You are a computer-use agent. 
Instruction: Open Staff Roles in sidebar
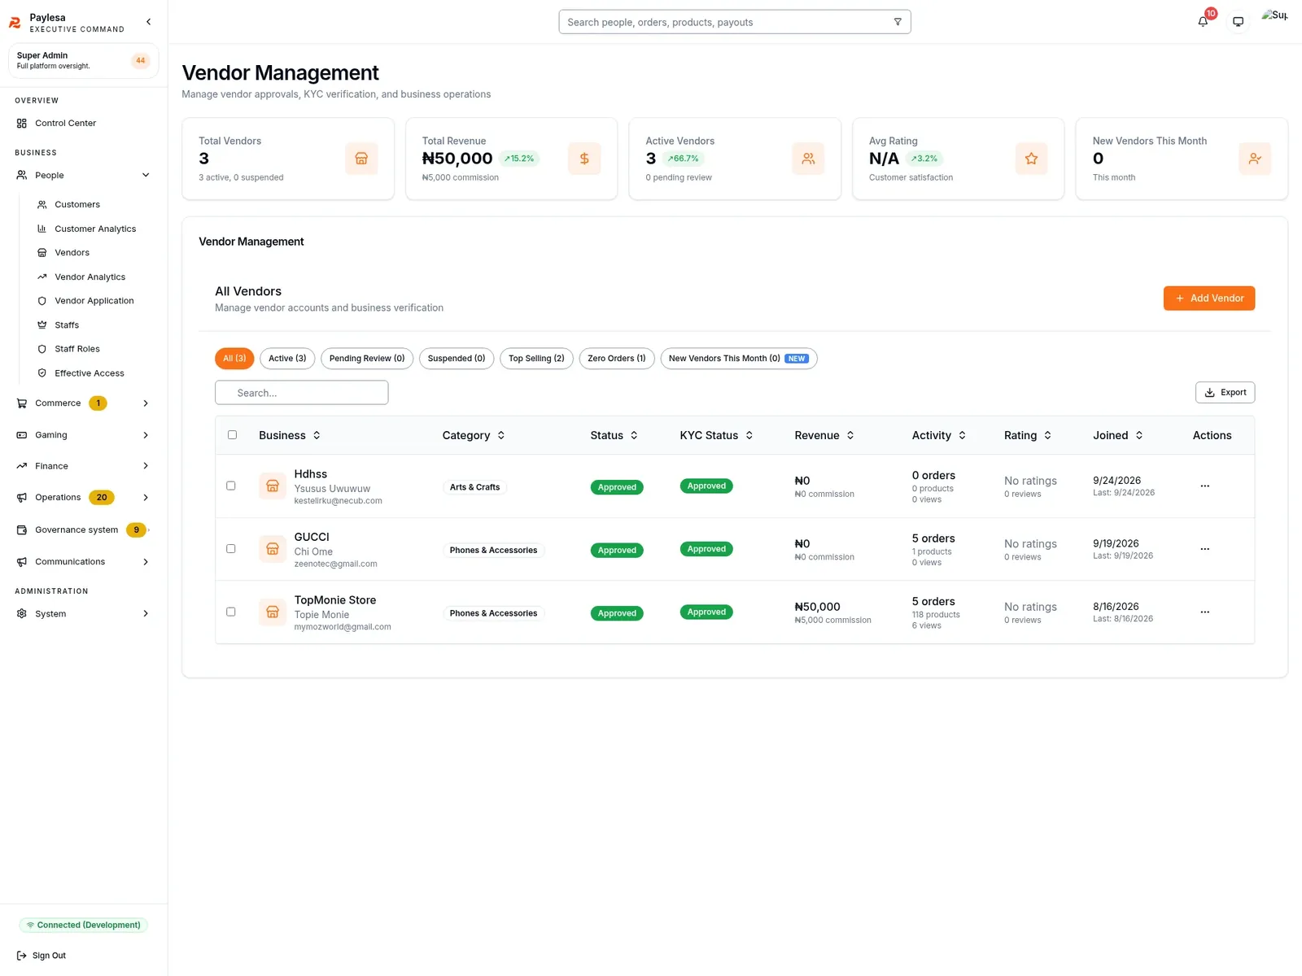77,350
